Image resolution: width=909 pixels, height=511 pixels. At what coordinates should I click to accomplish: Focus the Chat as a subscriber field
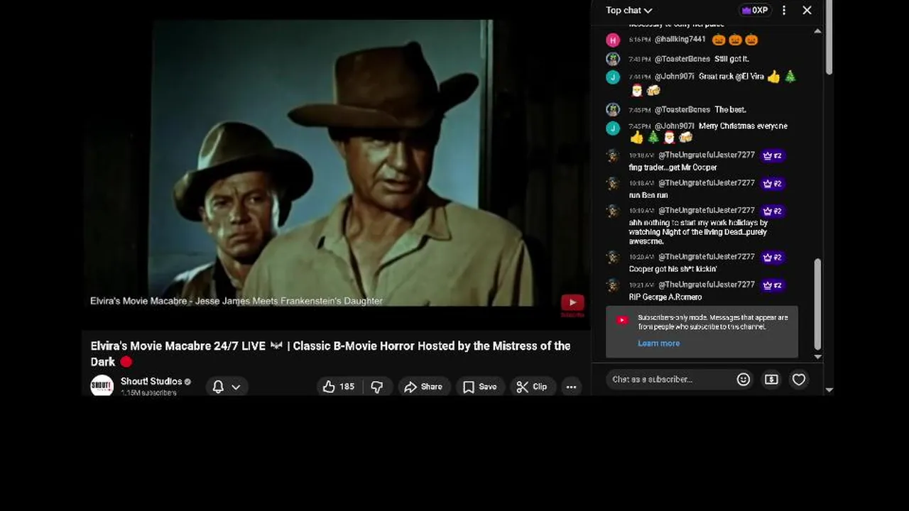coord(671,380)
